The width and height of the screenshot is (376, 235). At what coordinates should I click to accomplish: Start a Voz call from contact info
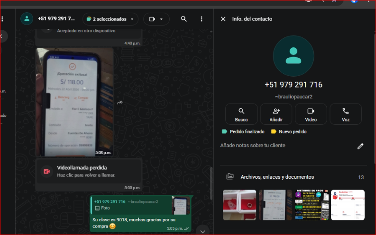tap(345, 114)
